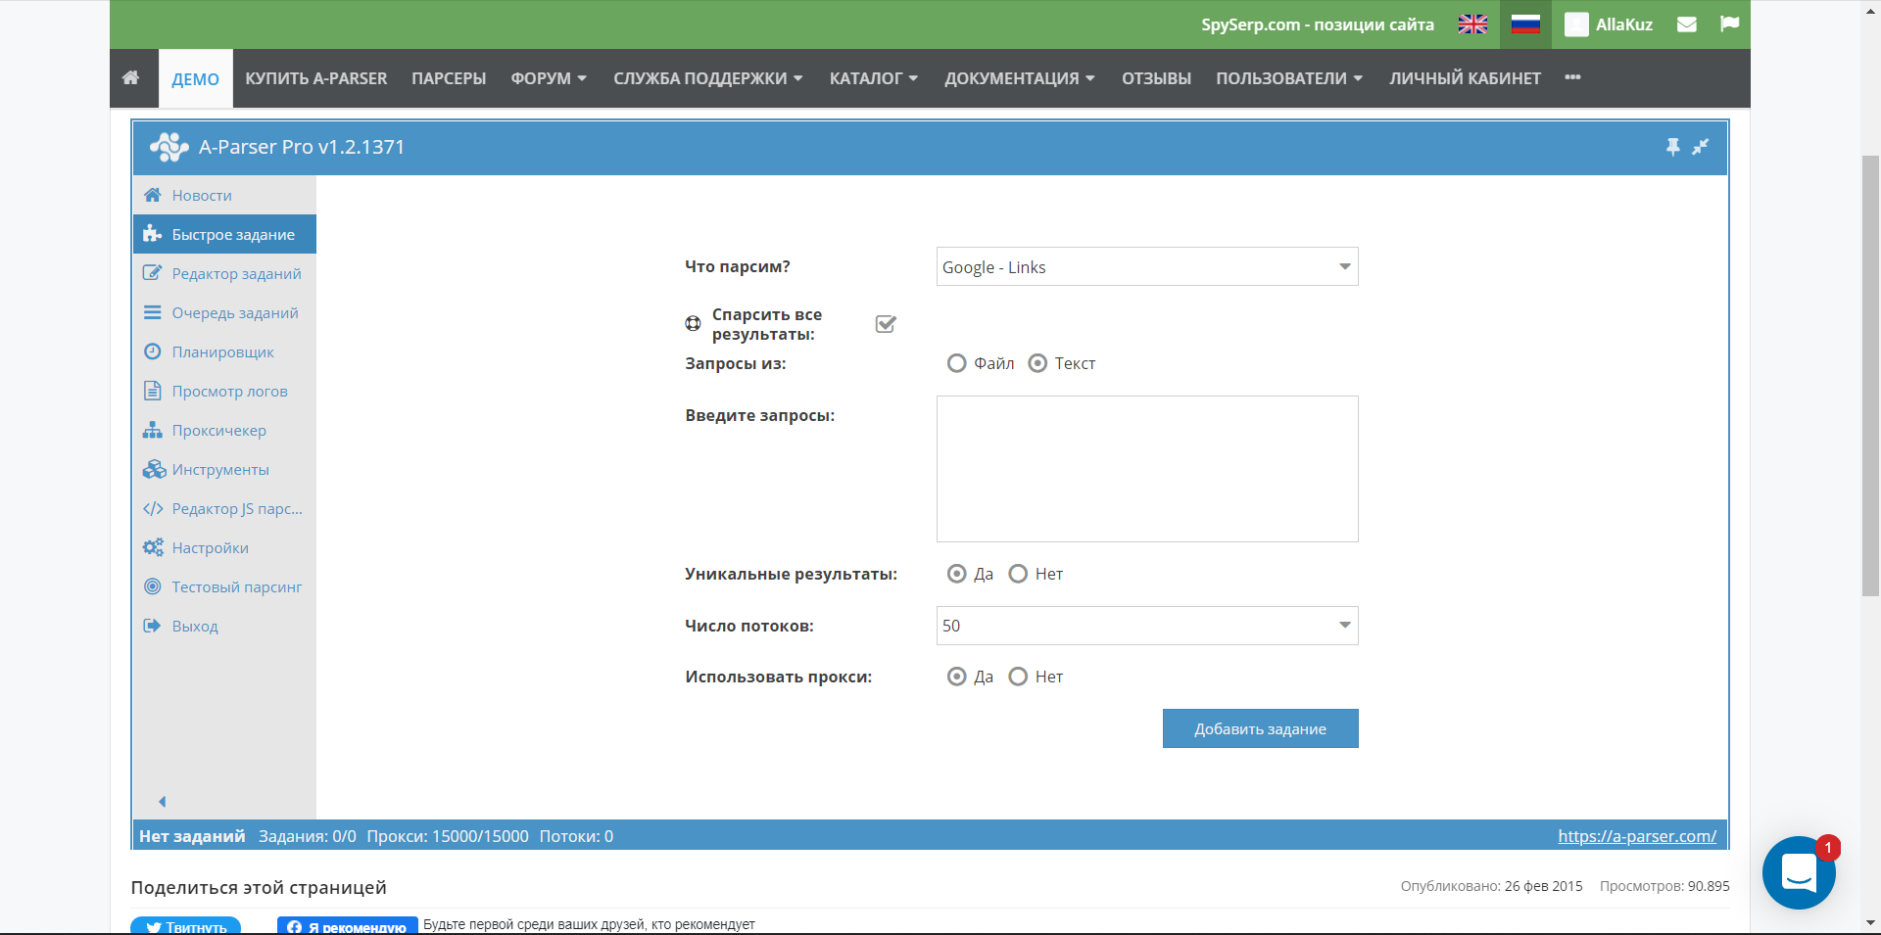
Task: Click the Прокси: 15000/15000 status text
Action: (448, 836)
